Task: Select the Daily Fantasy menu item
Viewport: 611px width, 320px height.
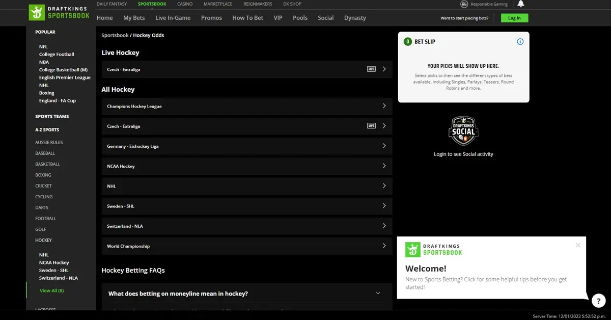Action: [x=112, y=4]
